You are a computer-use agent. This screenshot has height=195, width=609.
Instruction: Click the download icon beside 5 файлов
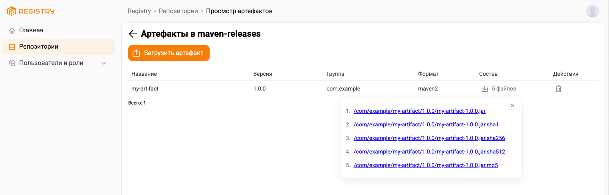tap(485, 89)
